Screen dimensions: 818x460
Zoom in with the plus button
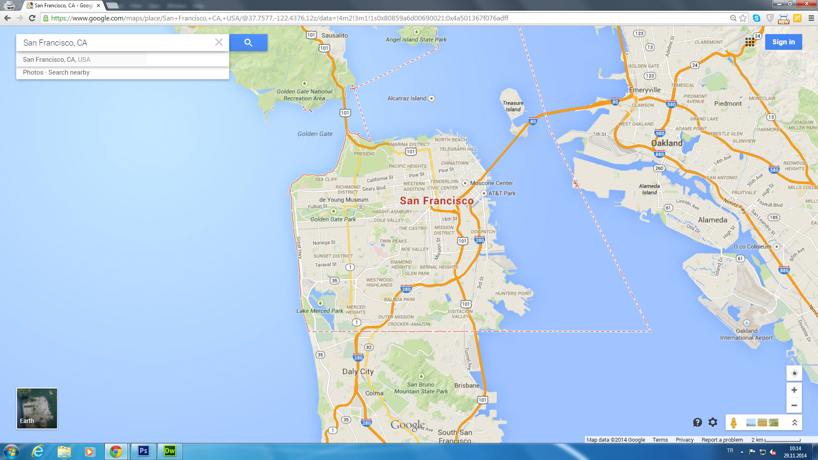794,390
